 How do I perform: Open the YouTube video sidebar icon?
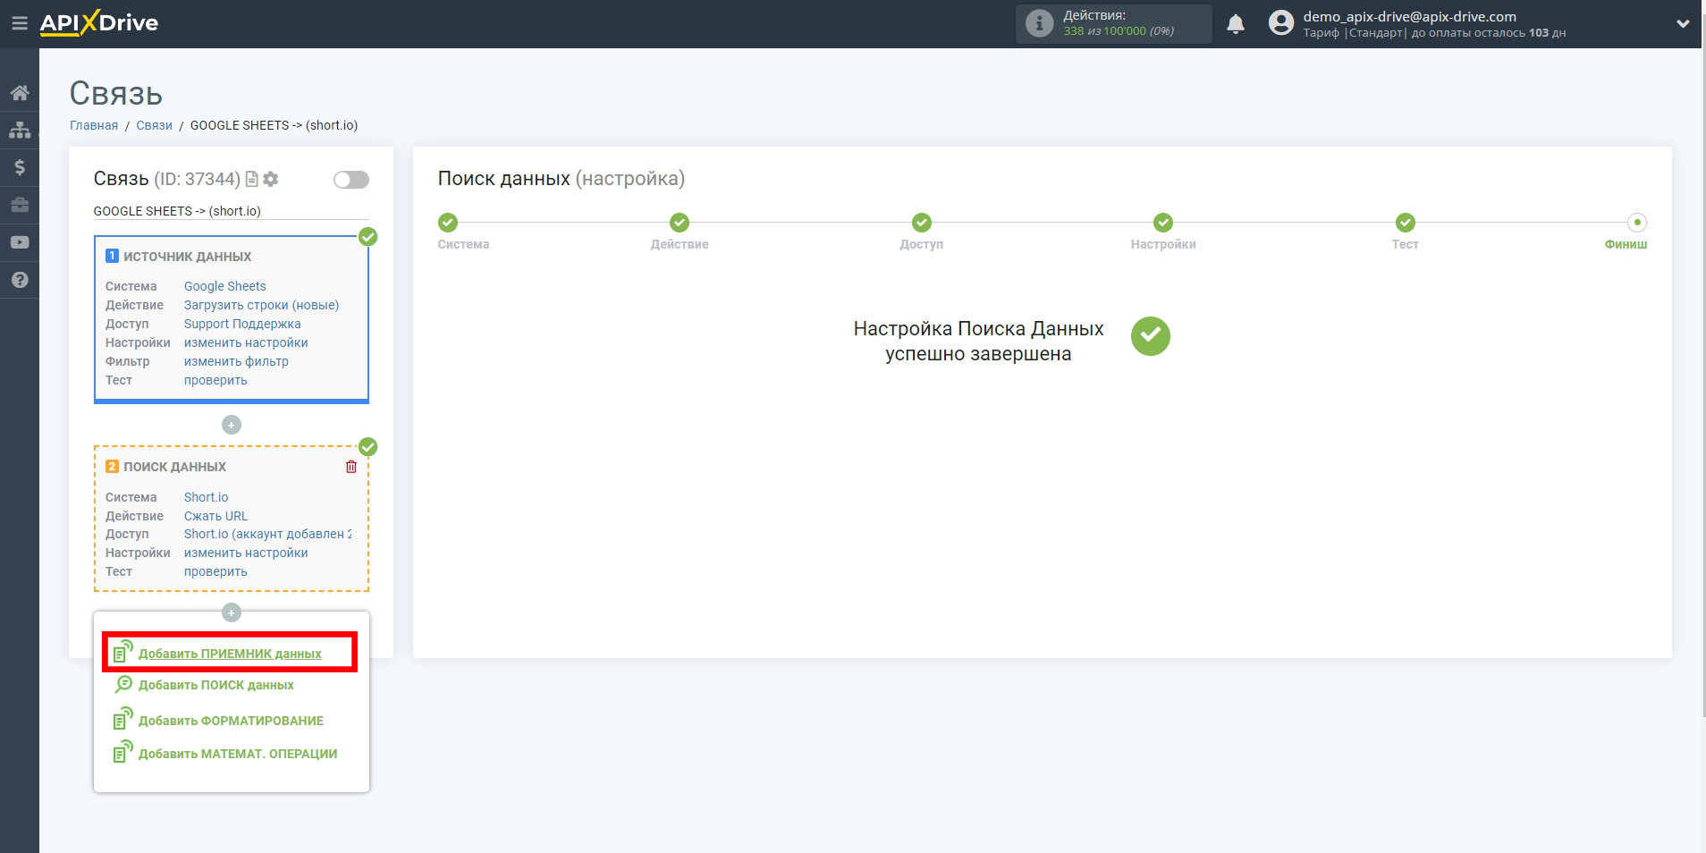[20, 242]
